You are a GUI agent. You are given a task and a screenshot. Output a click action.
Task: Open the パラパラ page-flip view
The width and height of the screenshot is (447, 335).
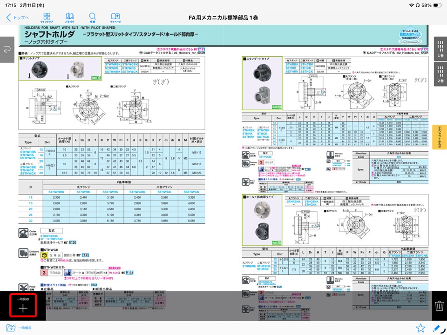(69, 18)
